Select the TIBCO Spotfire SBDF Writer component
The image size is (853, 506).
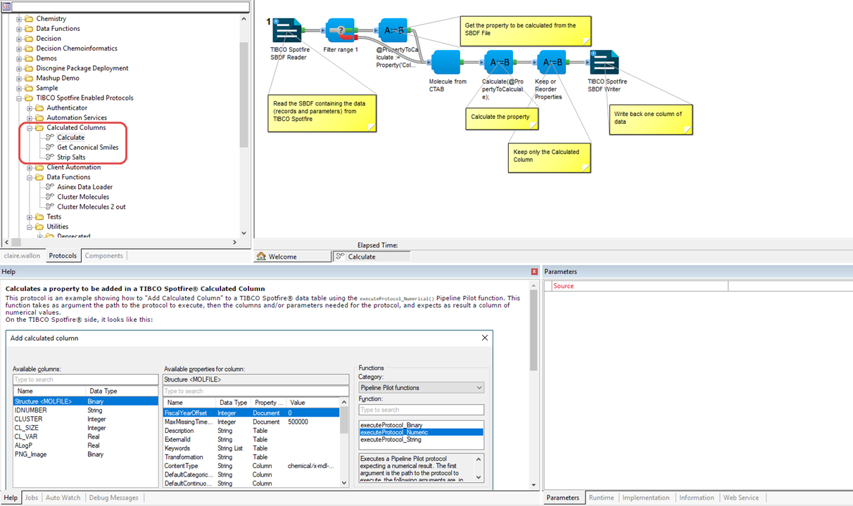(604, 63)
